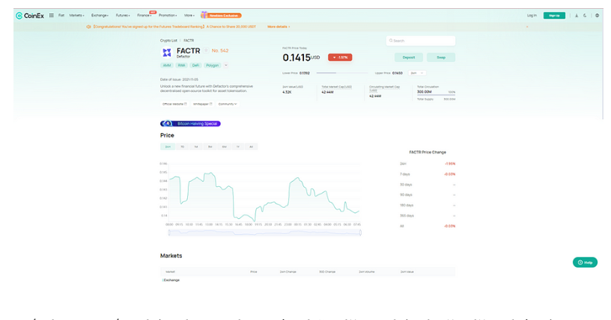Expand the More dropdown menu
611x320 pixels.
(189, 16)
